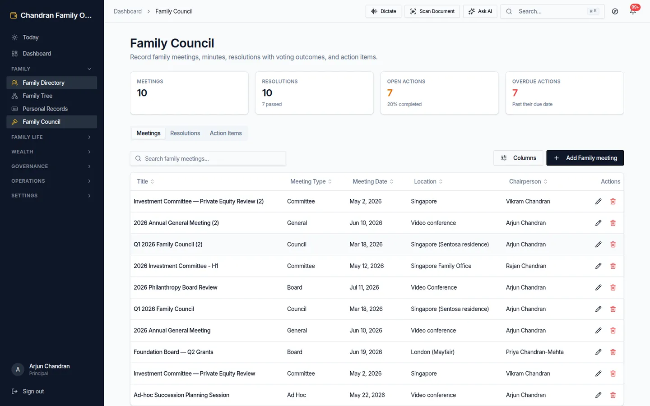Select the Meetings tab
The image size is (650, 406).
click(149, 133)
